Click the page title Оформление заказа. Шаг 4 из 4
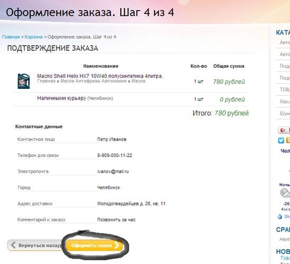This screenshot has width=290, height=264. (x=90, y=13)
